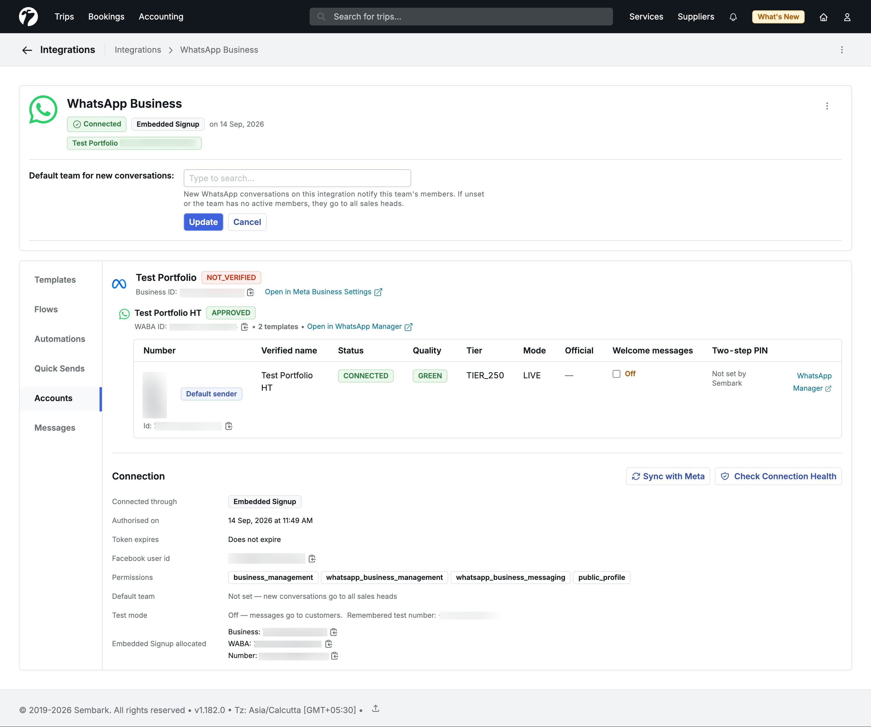
Task: Toggle the Welcome messages checkbox
Action: tap(616, 374)
